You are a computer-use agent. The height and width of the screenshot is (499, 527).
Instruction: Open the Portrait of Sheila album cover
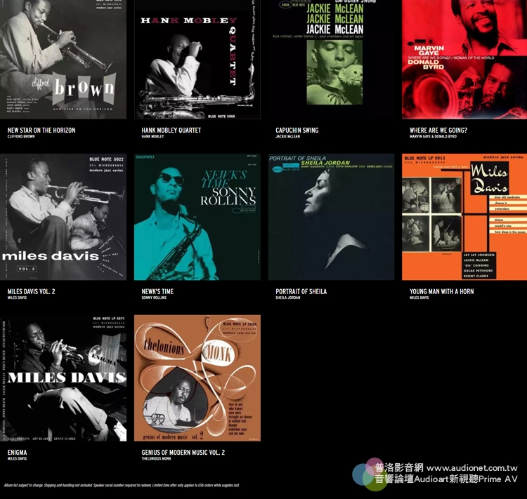click(x=332, y=217)
